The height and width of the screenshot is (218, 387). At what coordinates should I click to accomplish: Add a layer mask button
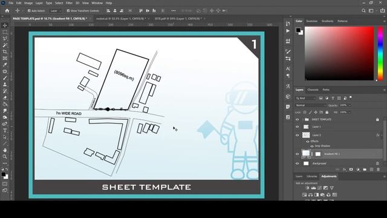click(351, 170)
